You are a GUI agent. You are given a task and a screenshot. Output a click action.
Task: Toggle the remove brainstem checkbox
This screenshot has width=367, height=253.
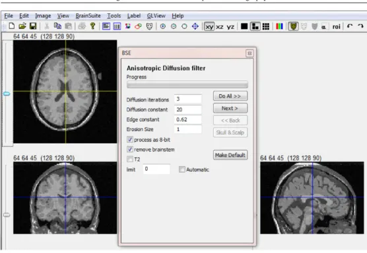pyautogui.click(x=130, y=150)
